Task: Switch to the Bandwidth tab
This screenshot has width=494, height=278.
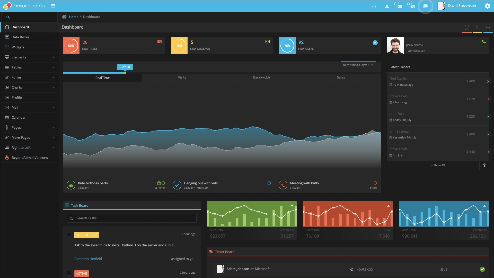Action: point(261,77)
